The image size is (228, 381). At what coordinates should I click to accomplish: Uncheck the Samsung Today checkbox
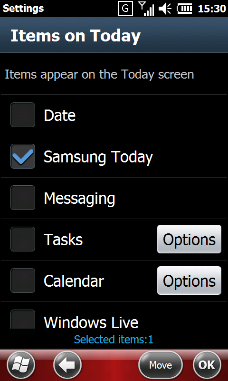(23, 156)
